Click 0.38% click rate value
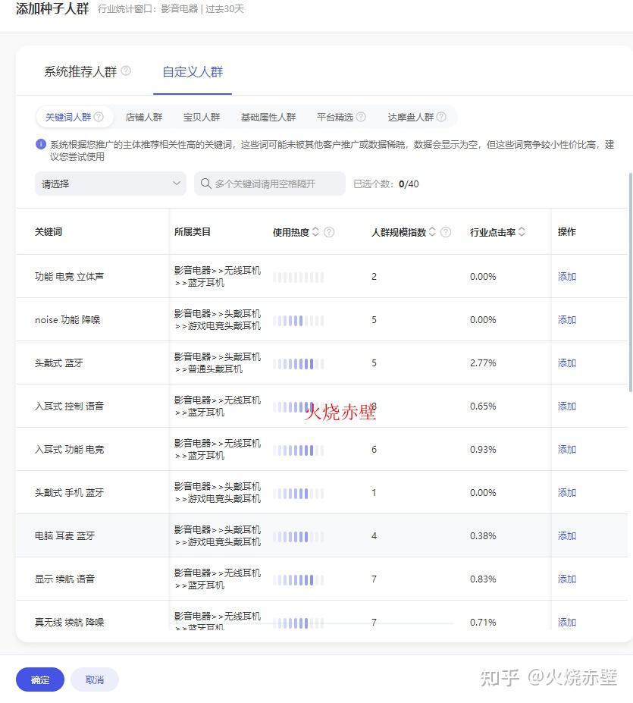Image resolution: width=633 pixels, height=703 pixels. click(x=483, y=535)
